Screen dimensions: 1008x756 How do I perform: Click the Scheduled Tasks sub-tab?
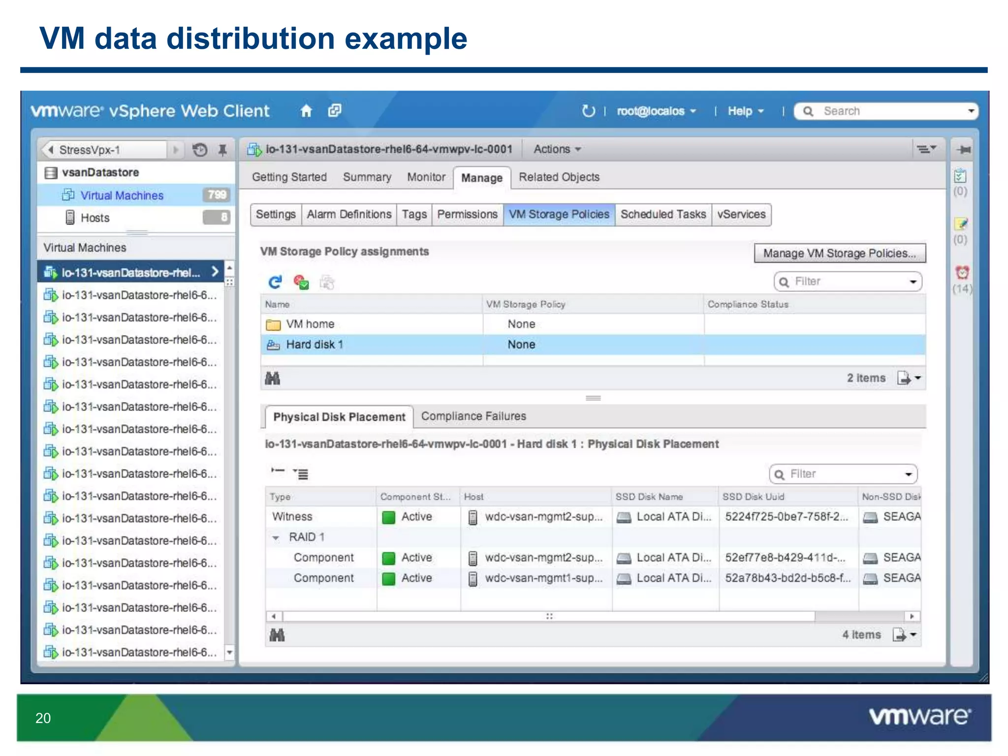click(663, 215)
